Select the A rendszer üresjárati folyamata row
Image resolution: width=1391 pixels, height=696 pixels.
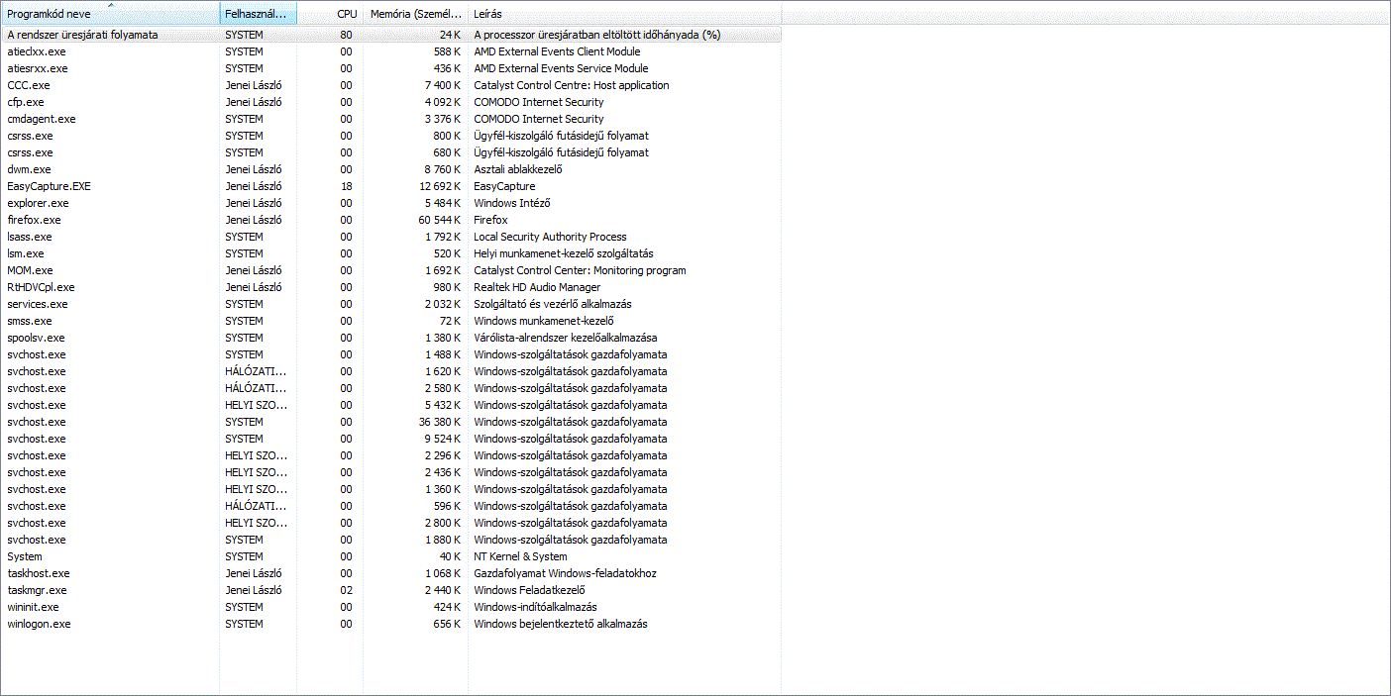pyautogui.click(x=391, y=35)
